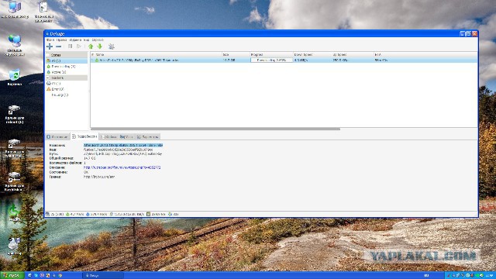Image resolution: width=496 pixels, height=279 pixels.
Task: Open the Правка menu
Action: 62,40
